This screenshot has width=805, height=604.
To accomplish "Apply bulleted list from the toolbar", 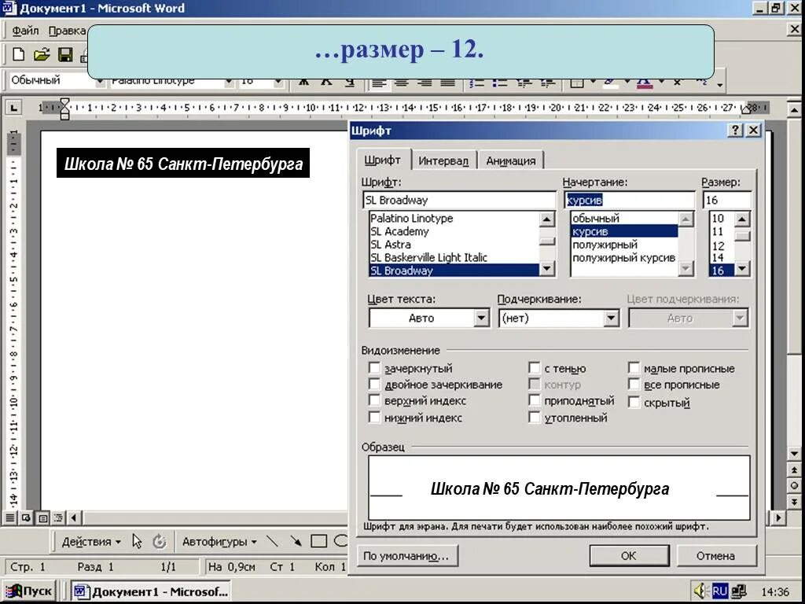I will (x=499, y=82).
